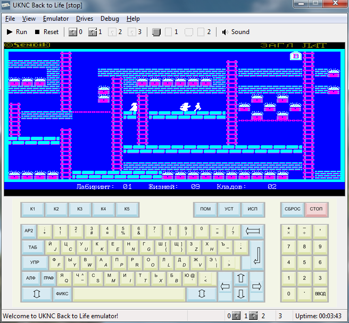Open the Debug menu
This screenshot has height=323, width=349.
110,19
